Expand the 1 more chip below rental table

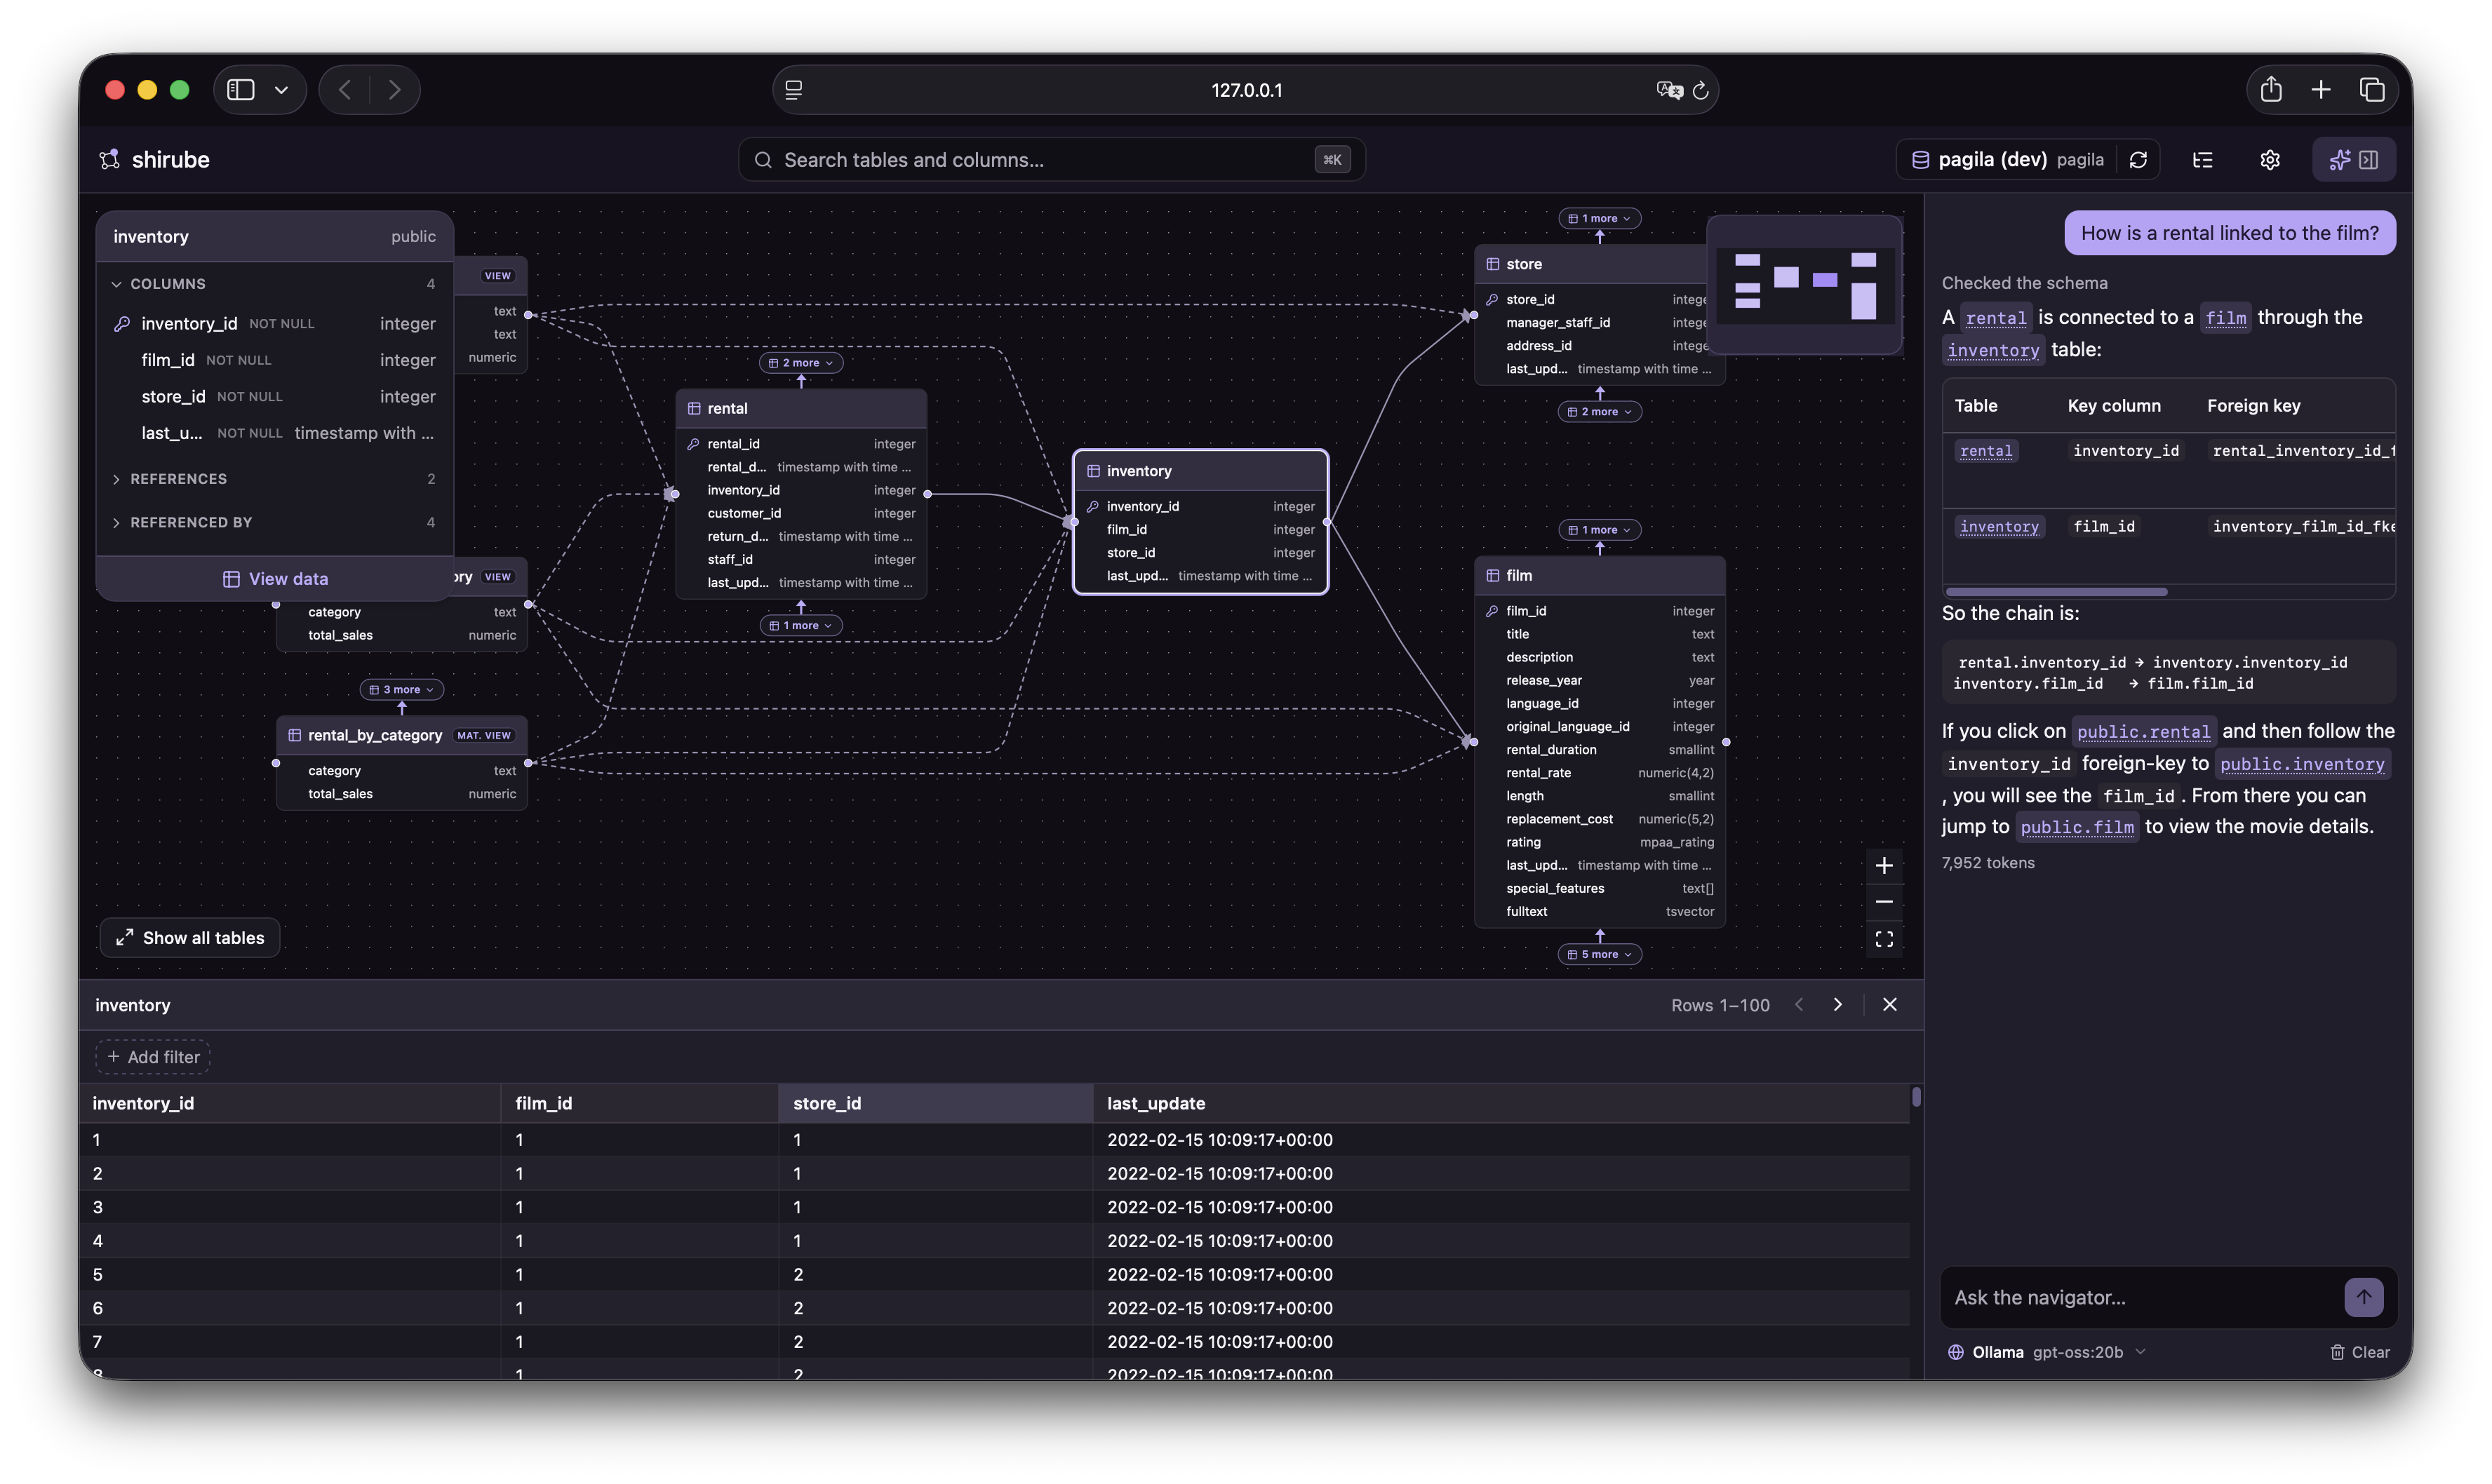click(x=800, y=626)
